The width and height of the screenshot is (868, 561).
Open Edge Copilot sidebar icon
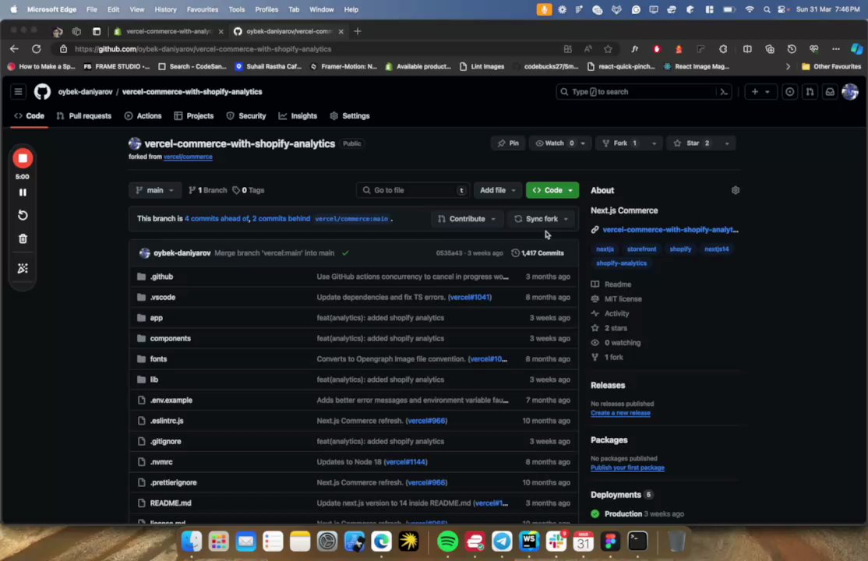coord(856,49)
